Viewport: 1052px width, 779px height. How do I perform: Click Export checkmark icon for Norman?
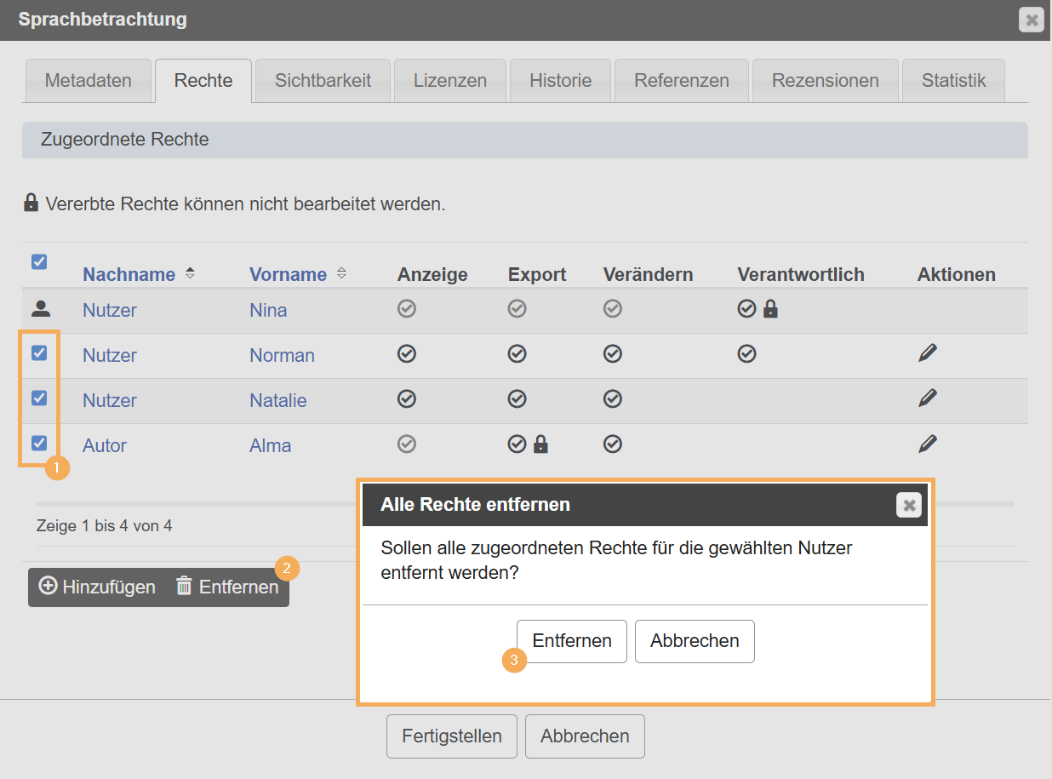tap(517, 353)
